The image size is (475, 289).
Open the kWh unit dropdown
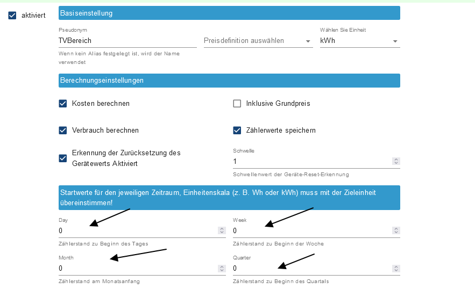pos(359,41)
